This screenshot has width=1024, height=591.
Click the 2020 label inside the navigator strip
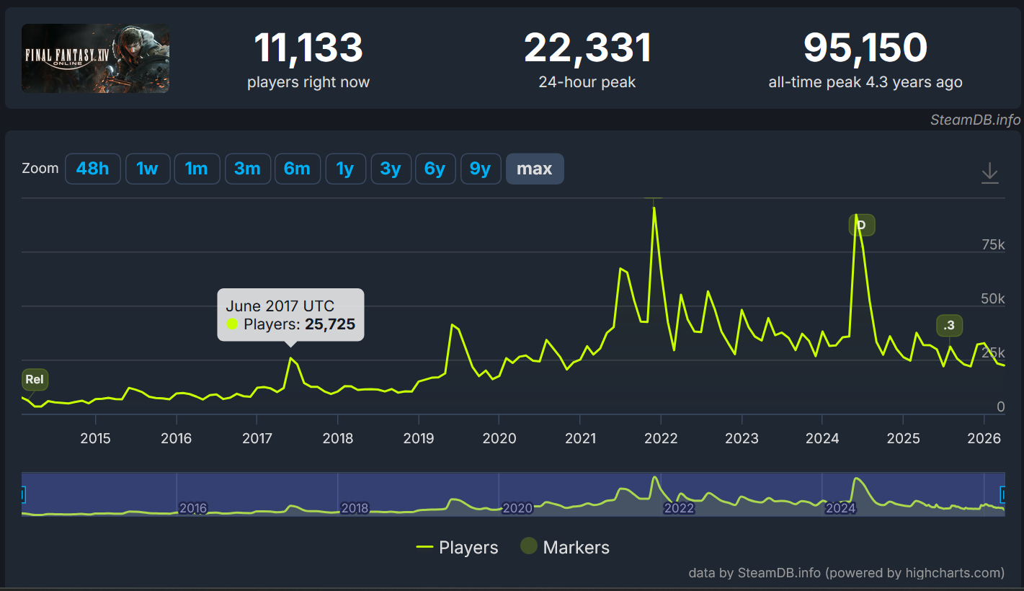coord(517,508)
